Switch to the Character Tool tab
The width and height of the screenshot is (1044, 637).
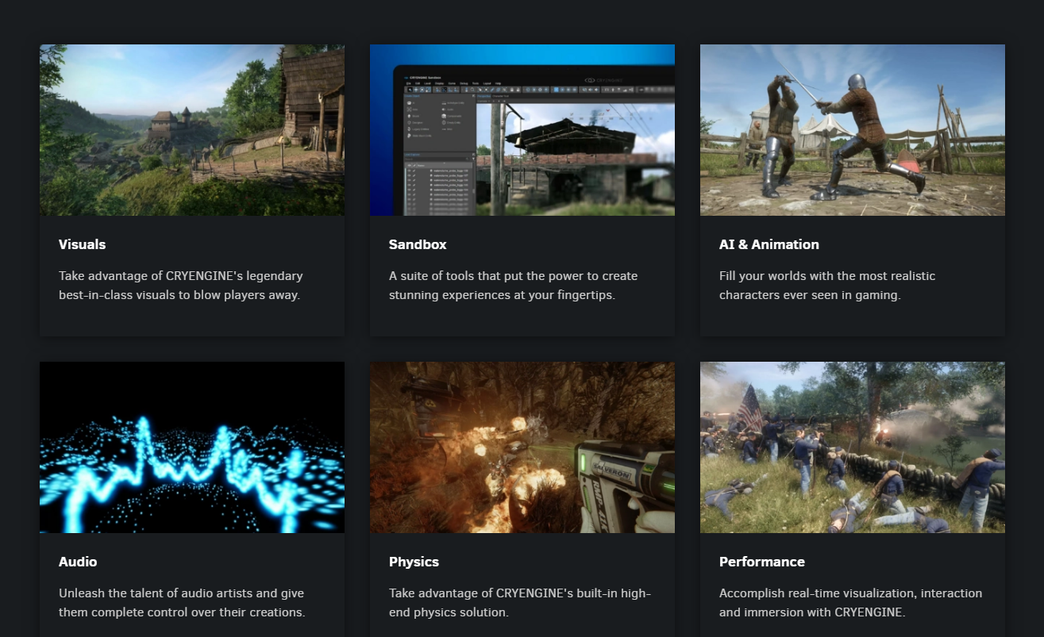[x=502, y=96]
